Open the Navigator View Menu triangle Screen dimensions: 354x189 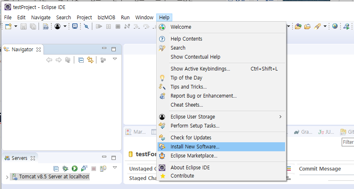point(115,59)
